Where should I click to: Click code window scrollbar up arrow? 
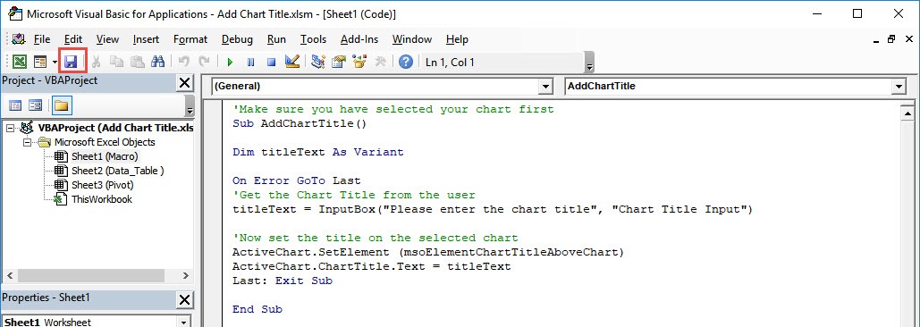point(907,113)
